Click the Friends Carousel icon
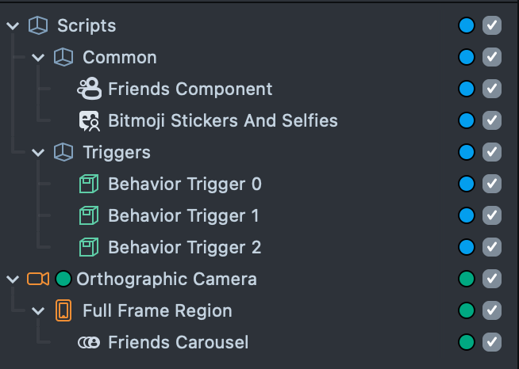 (88, 342)
